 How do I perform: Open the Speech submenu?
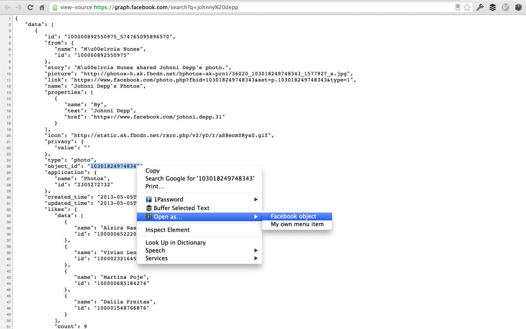click(x=199, y=250)
